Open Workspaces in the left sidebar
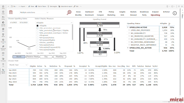184x103 pixels. point(3,59)
